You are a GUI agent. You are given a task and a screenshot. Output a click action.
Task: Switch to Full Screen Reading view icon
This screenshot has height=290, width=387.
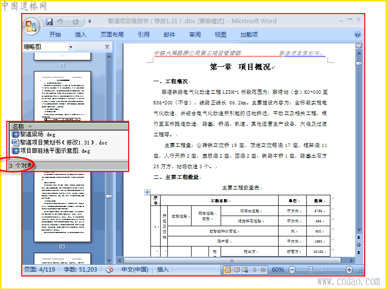237,270
